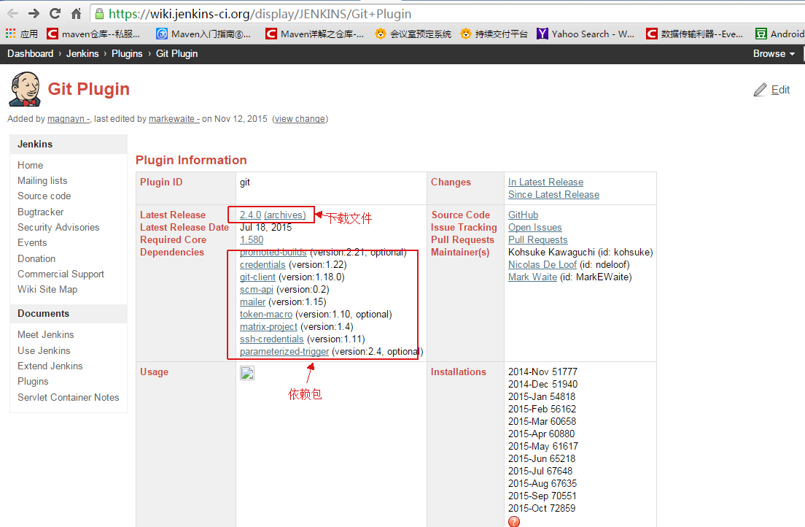
Task: Go to Plugins breadcrumb
Action: click(127, 53)
